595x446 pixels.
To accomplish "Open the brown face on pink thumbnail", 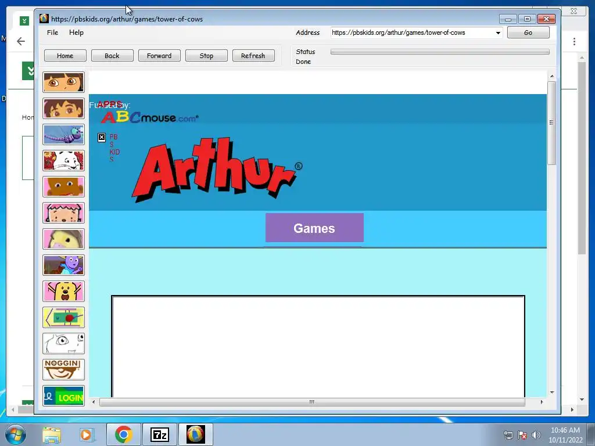I will (63, 186).
